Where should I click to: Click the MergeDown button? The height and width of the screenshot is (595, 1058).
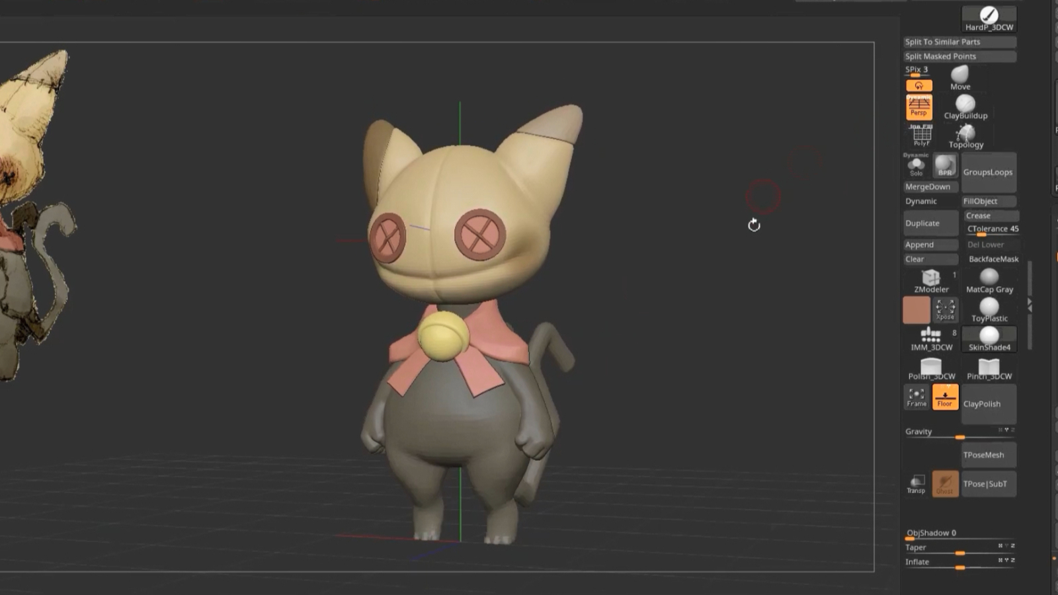tap(930, 187)
